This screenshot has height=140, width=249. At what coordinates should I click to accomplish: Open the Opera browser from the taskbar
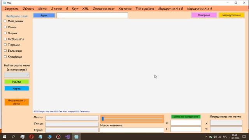coord(32,136)
